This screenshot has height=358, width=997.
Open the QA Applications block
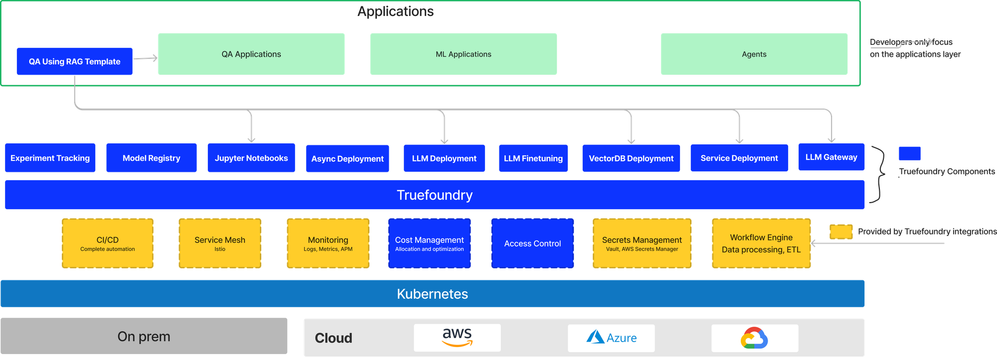pyautogui.click(x=251, y=54)
